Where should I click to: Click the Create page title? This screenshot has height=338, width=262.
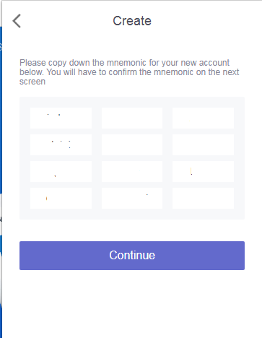click(x=132, y=21)
